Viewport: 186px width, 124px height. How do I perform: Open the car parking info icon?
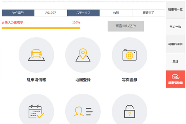pyautogui.click(x=36, y=55)
